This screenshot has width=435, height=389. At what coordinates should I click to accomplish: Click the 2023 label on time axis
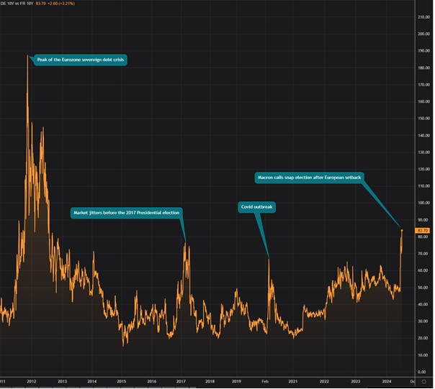point(355,381)
